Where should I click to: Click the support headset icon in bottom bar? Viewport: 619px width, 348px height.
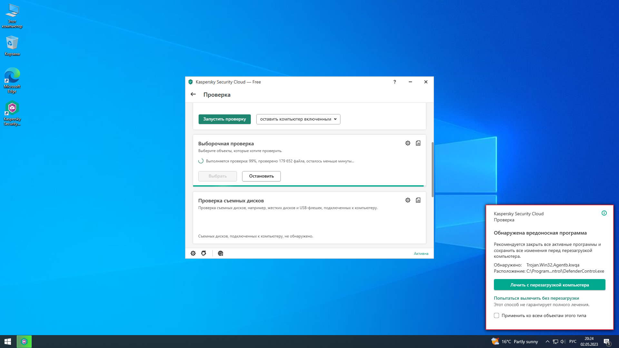[x=204, y=253]
